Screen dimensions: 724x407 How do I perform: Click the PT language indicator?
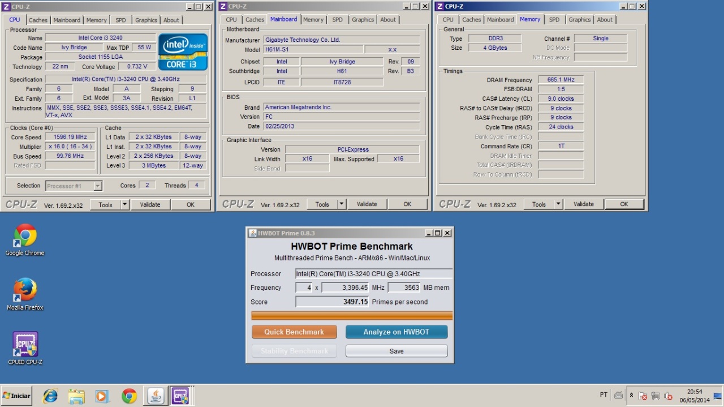click(604, 395)
